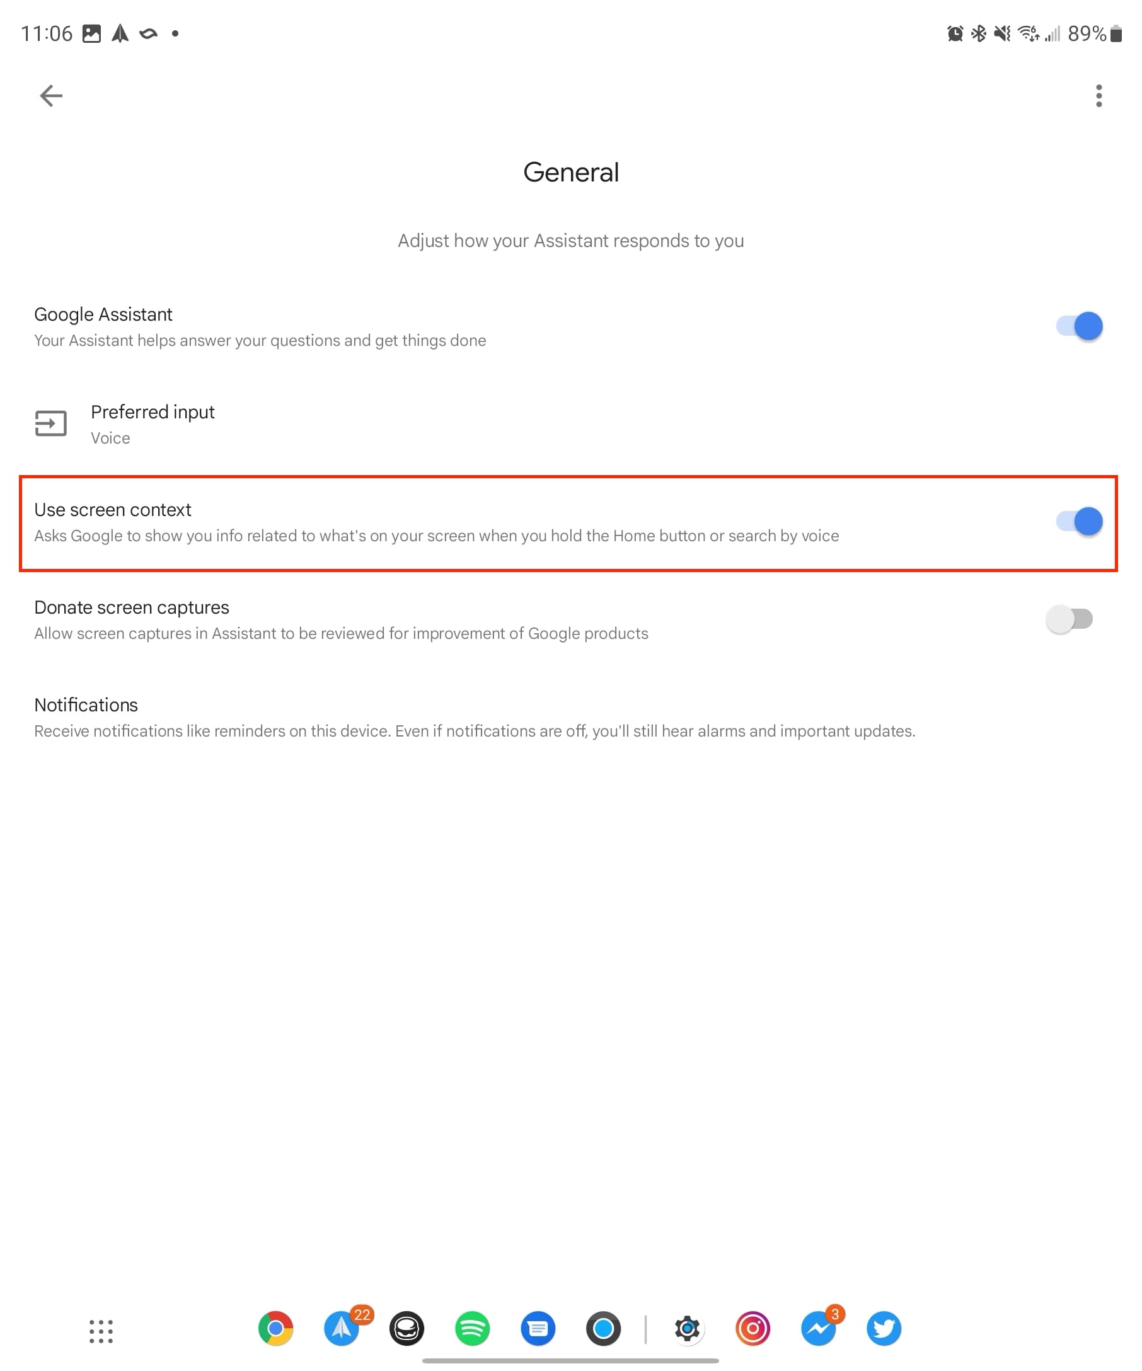Open the Preferred input setting
The height and width of the screenshot is (1371, 1142).
(x=570, y=425)
